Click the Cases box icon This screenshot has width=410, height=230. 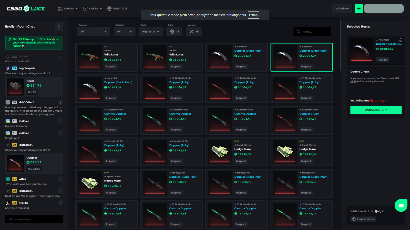pos(85,8)
